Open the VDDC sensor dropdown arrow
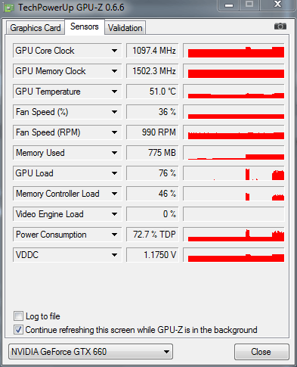Screen dimensions: 297x367 pyautogui.click(x=114, y=255)
